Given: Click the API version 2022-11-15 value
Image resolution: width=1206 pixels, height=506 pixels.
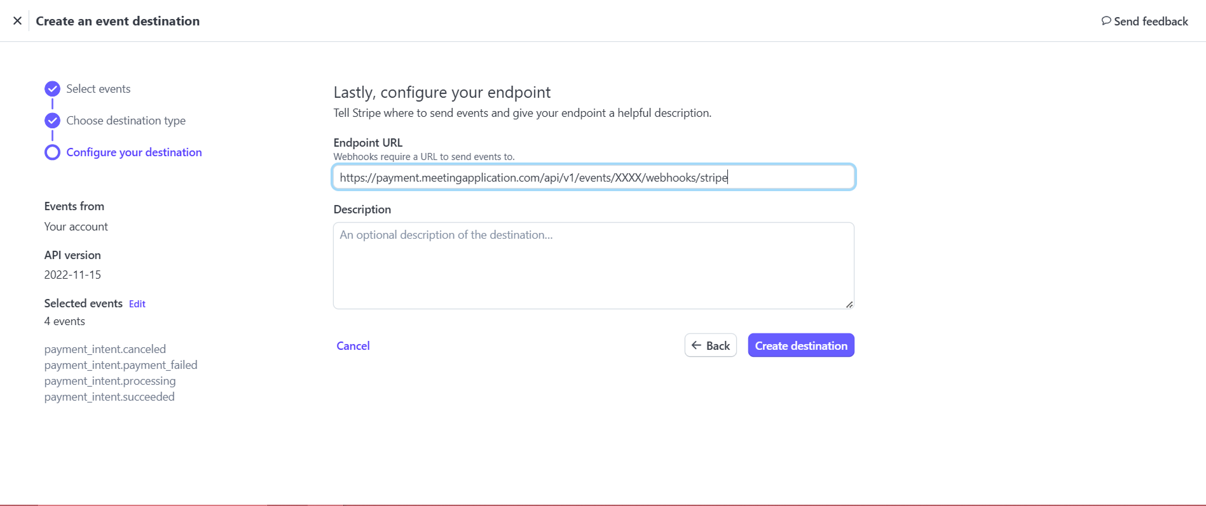Looking at the screenshot, I should tap(72, 275).
